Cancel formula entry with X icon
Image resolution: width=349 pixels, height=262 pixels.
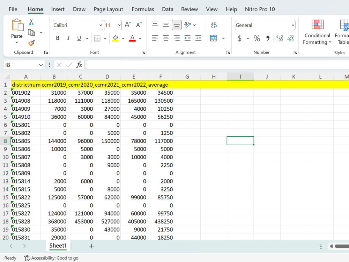59,65
